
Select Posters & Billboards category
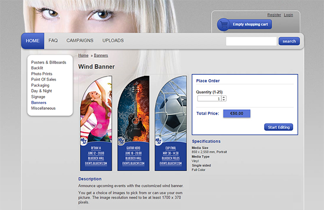pyautogui.click(x=49, y=62)
